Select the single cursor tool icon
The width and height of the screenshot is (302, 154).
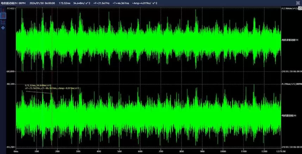tap(4, 10)
